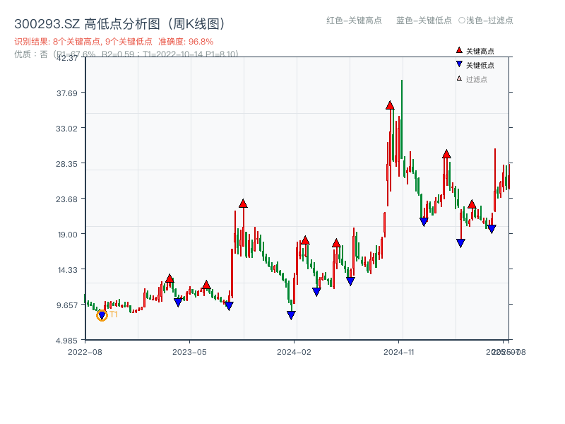Click the 2023-05 x-axis label
This screenshot has width=565, height=424.
point(189,352)
